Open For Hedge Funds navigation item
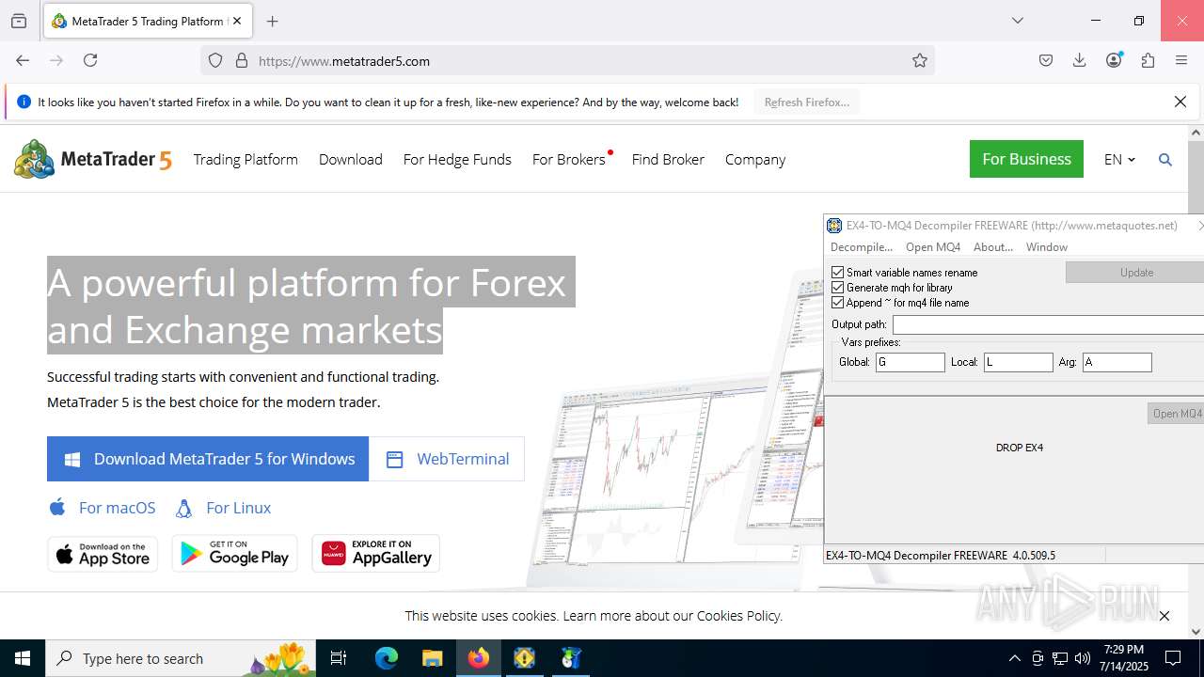 pyautogui.click(x=457, y=160)
